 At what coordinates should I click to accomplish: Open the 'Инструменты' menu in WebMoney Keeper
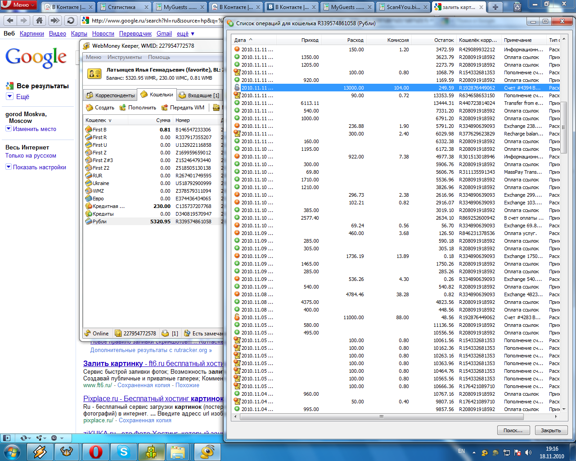(x=125, y=57)
